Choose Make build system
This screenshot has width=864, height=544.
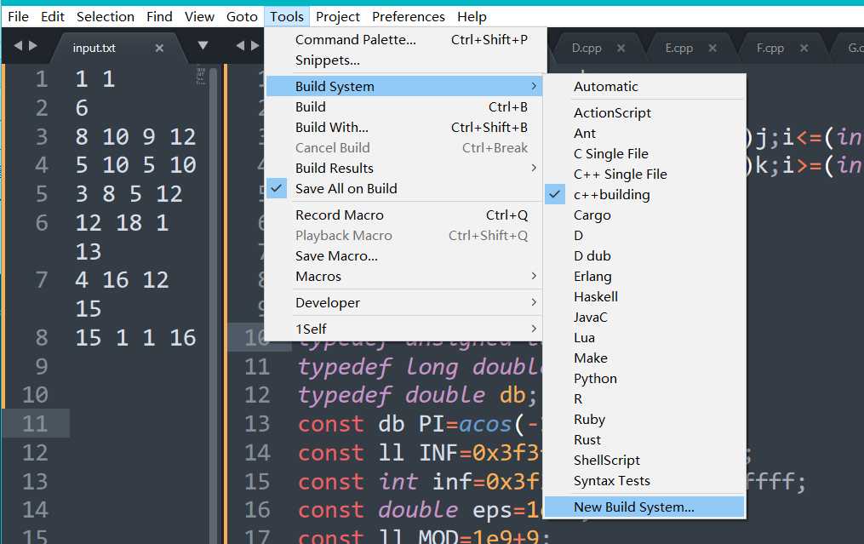(644, 358)
